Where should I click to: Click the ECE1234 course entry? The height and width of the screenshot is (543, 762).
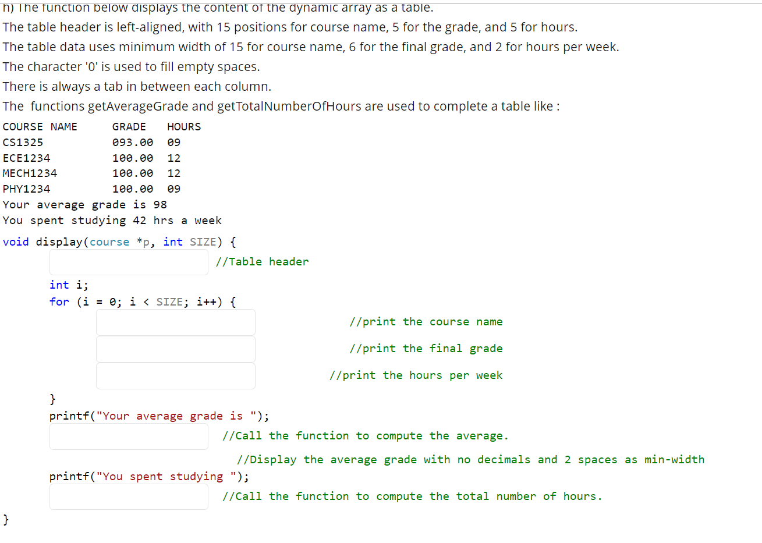click(26, 158)
